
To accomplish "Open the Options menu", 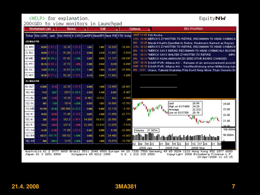I will [135, 29].
